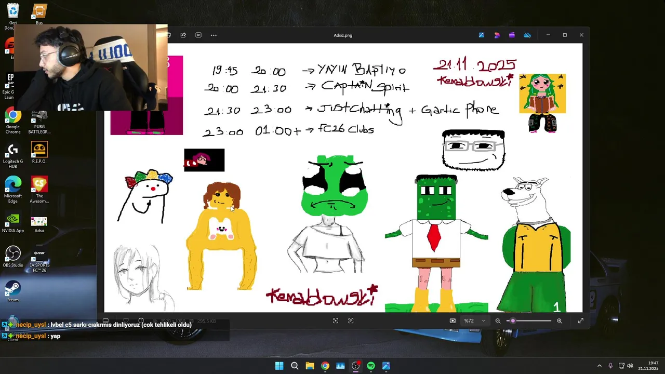Open volume control in system tray

[630, 366]
